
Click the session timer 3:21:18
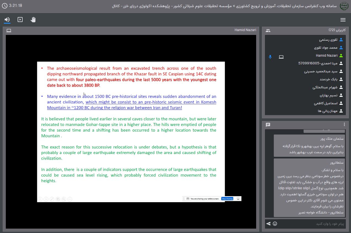(x=15, y=6)
